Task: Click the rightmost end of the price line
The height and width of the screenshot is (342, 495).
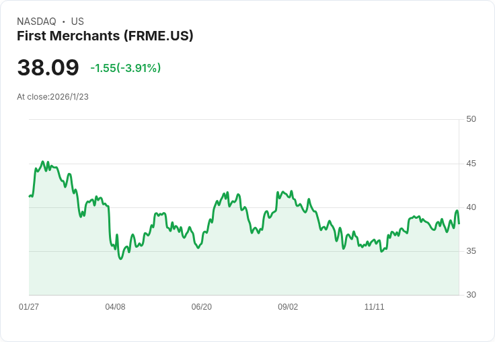Action: pos(459,223)
